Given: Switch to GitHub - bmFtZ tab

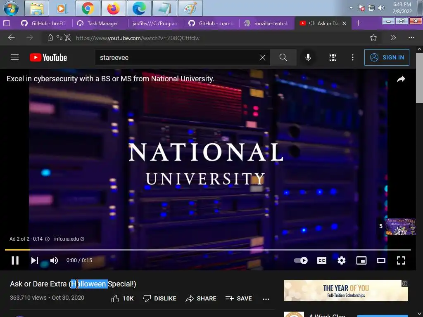Looking at the screenshot, I should [44, 24].
